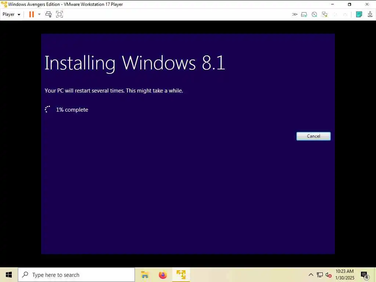Screen dimensions: 376x282
Task: Open the hard disk device icon
Action: click(x=304, y=14)
